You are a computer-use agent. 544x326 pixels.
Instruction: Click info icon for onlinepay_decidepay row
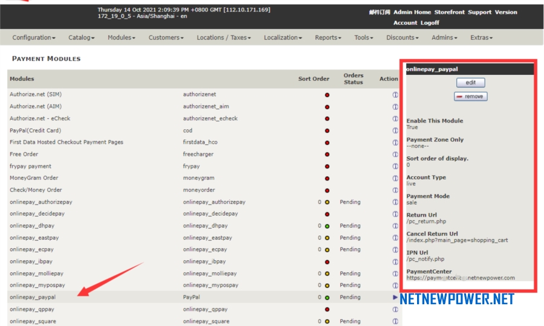(395, 214)
